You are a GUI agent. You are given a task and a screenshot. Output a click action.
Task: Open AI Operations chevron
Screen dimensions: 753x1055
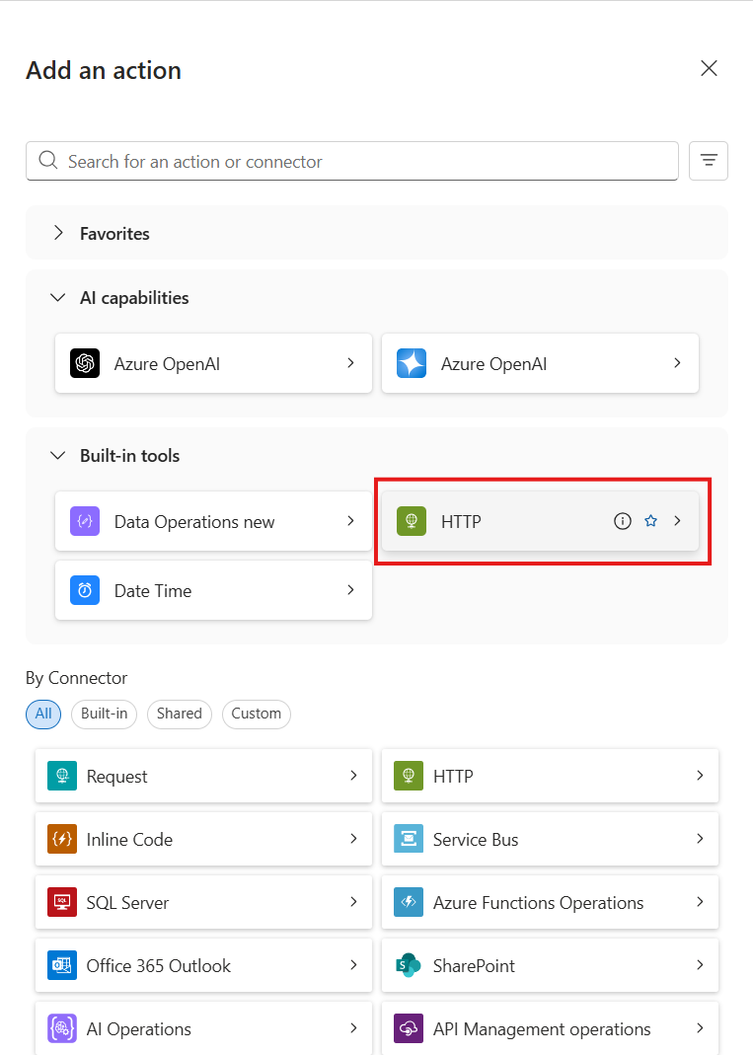[x=354, y=1028]
